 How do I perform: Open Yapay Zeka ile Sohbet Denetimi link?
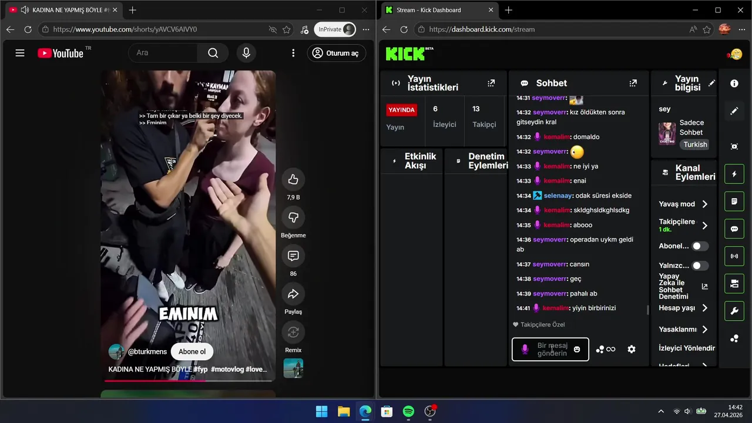tap(684, 286)
